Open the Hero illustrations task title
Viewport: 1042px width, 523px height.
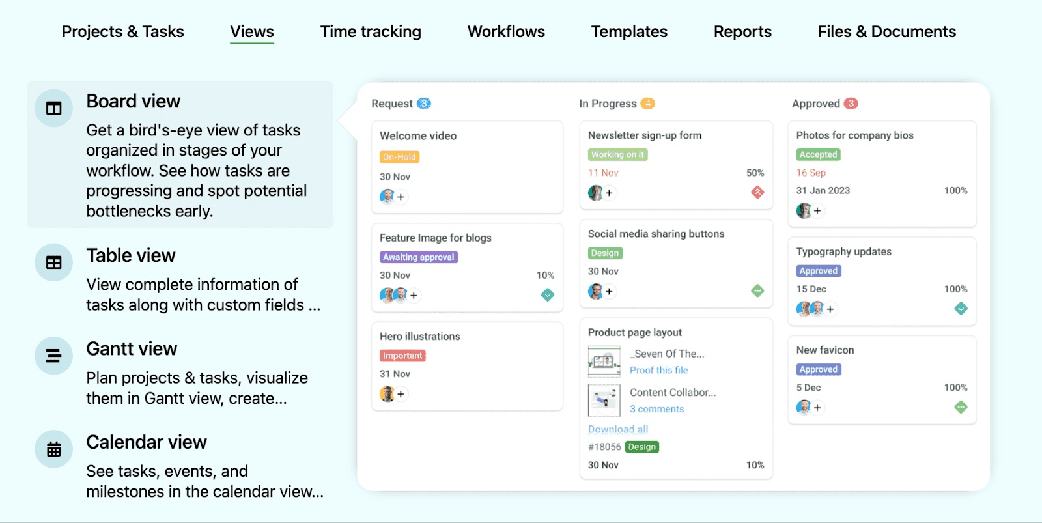(420, 336)
